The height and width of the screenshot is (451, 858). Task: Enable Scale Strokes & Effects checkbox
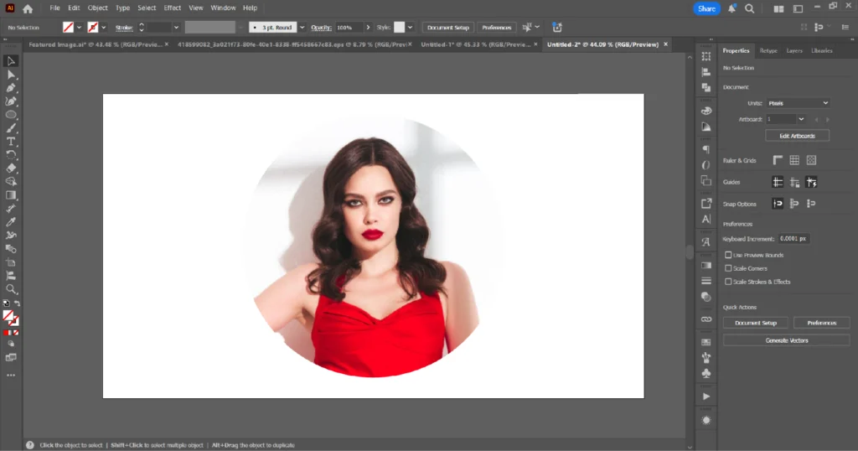728,282
